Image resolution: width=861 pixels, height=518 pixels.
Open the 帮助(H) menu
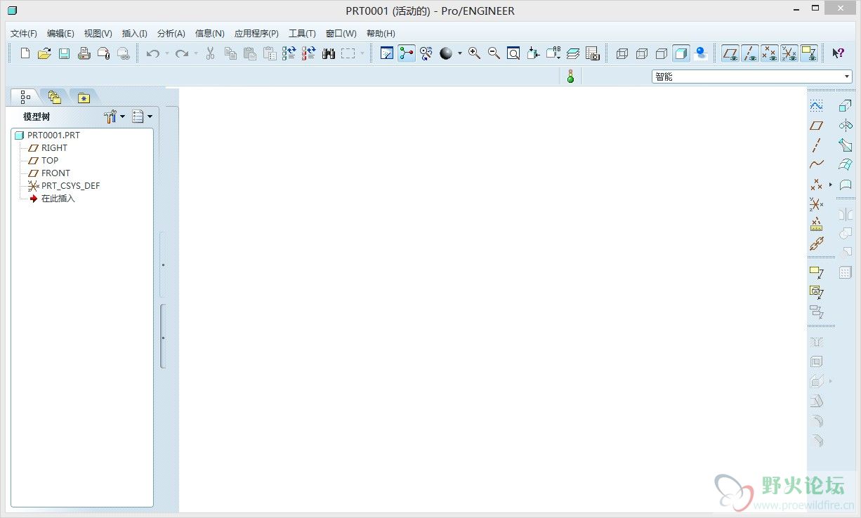click(x=381, y=33)
